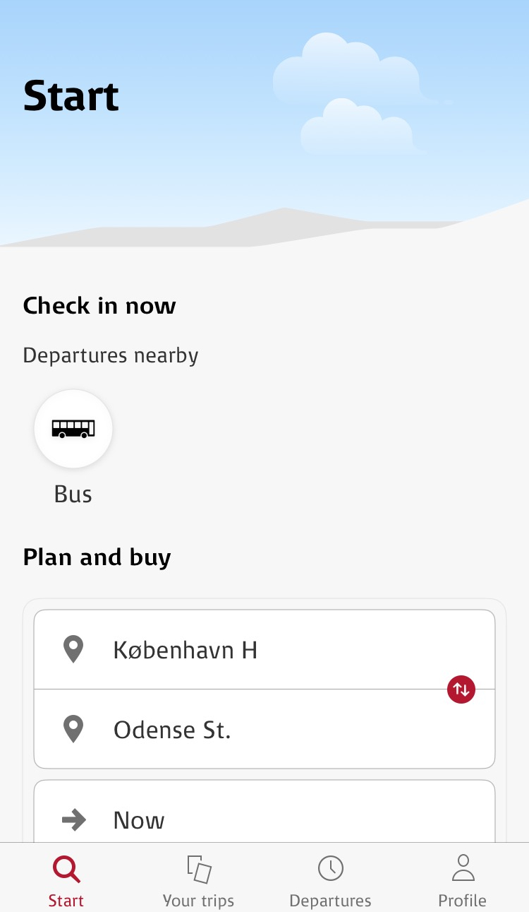The width and height of the screenshot is (529, 912).
Task: Tap the location pin beside Odense St.
Action: [73, 729]
